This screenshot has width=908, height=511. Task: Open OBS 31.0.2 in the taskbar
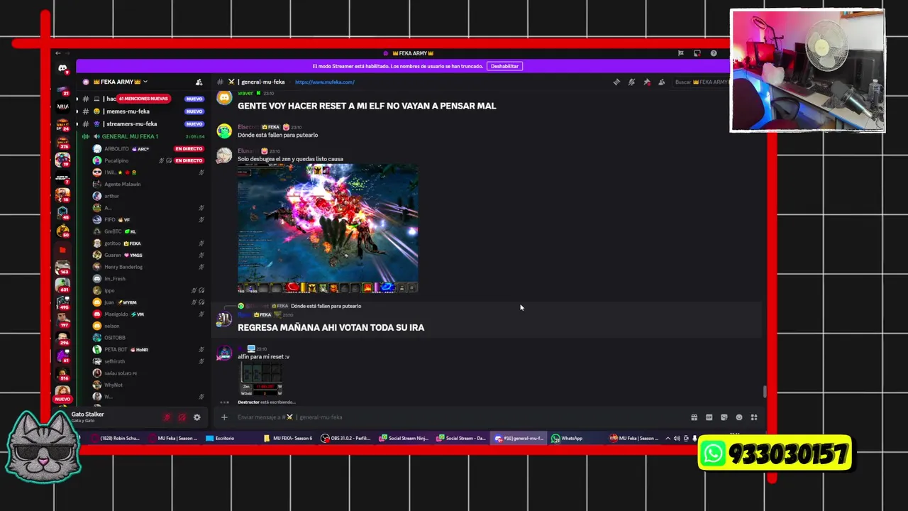[347, 438]
